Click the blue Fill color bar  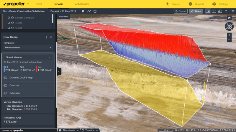4,69
